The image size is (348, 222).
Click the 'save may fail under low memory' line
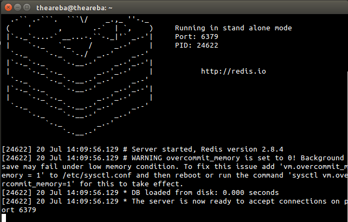[175, 167]
